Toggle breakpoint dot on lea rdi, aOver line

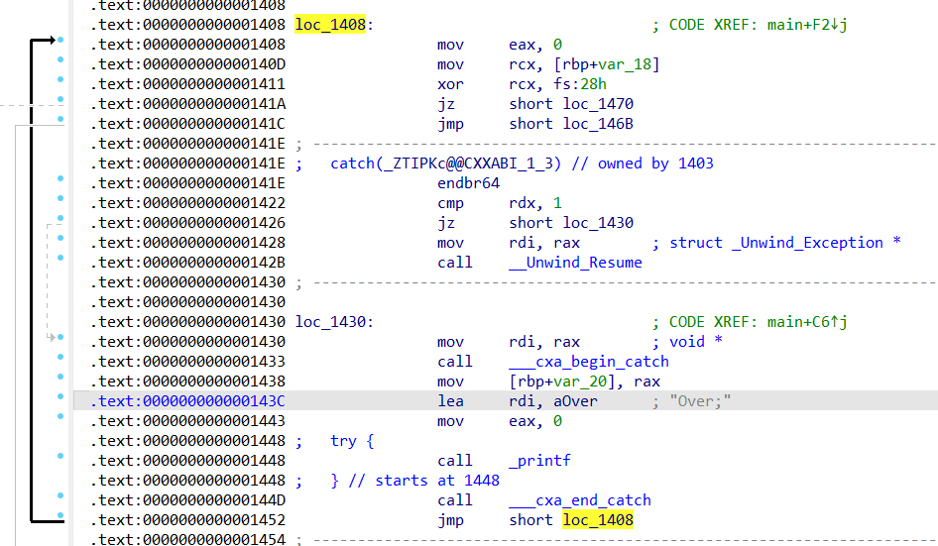tap(60, 397)
